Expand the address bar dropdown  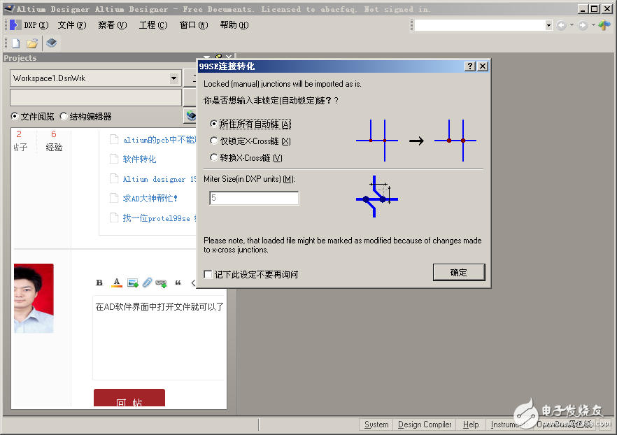[x=548, y=26]
